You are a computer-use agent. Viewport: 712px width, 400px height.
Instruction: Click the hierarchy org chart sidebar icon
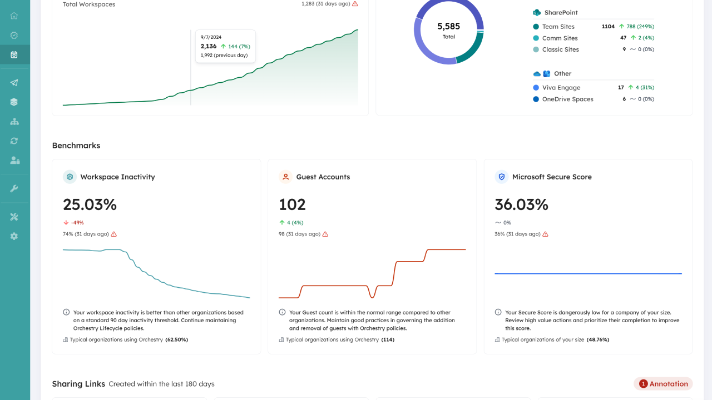(14, 122)
